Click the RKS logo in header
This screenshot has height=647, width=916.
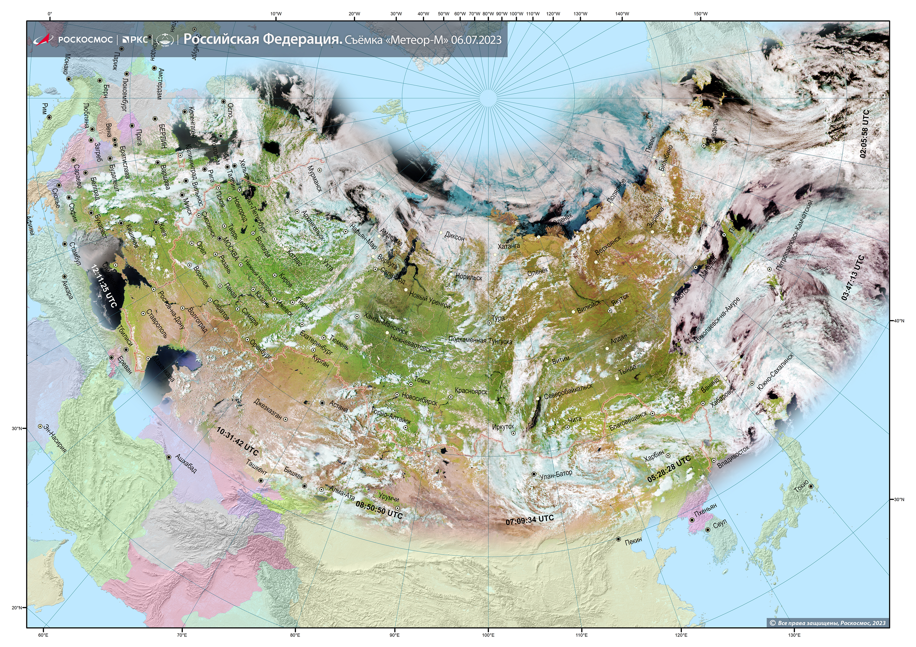point(135,40)
